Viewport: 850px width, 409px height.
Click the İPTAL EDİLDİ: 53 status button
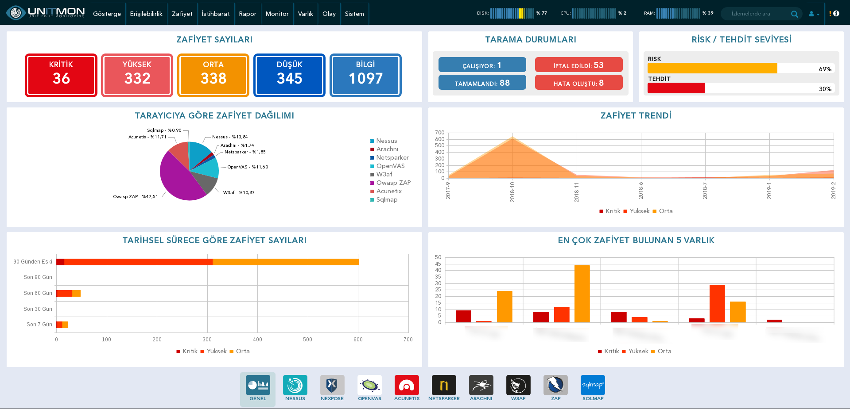579,65
